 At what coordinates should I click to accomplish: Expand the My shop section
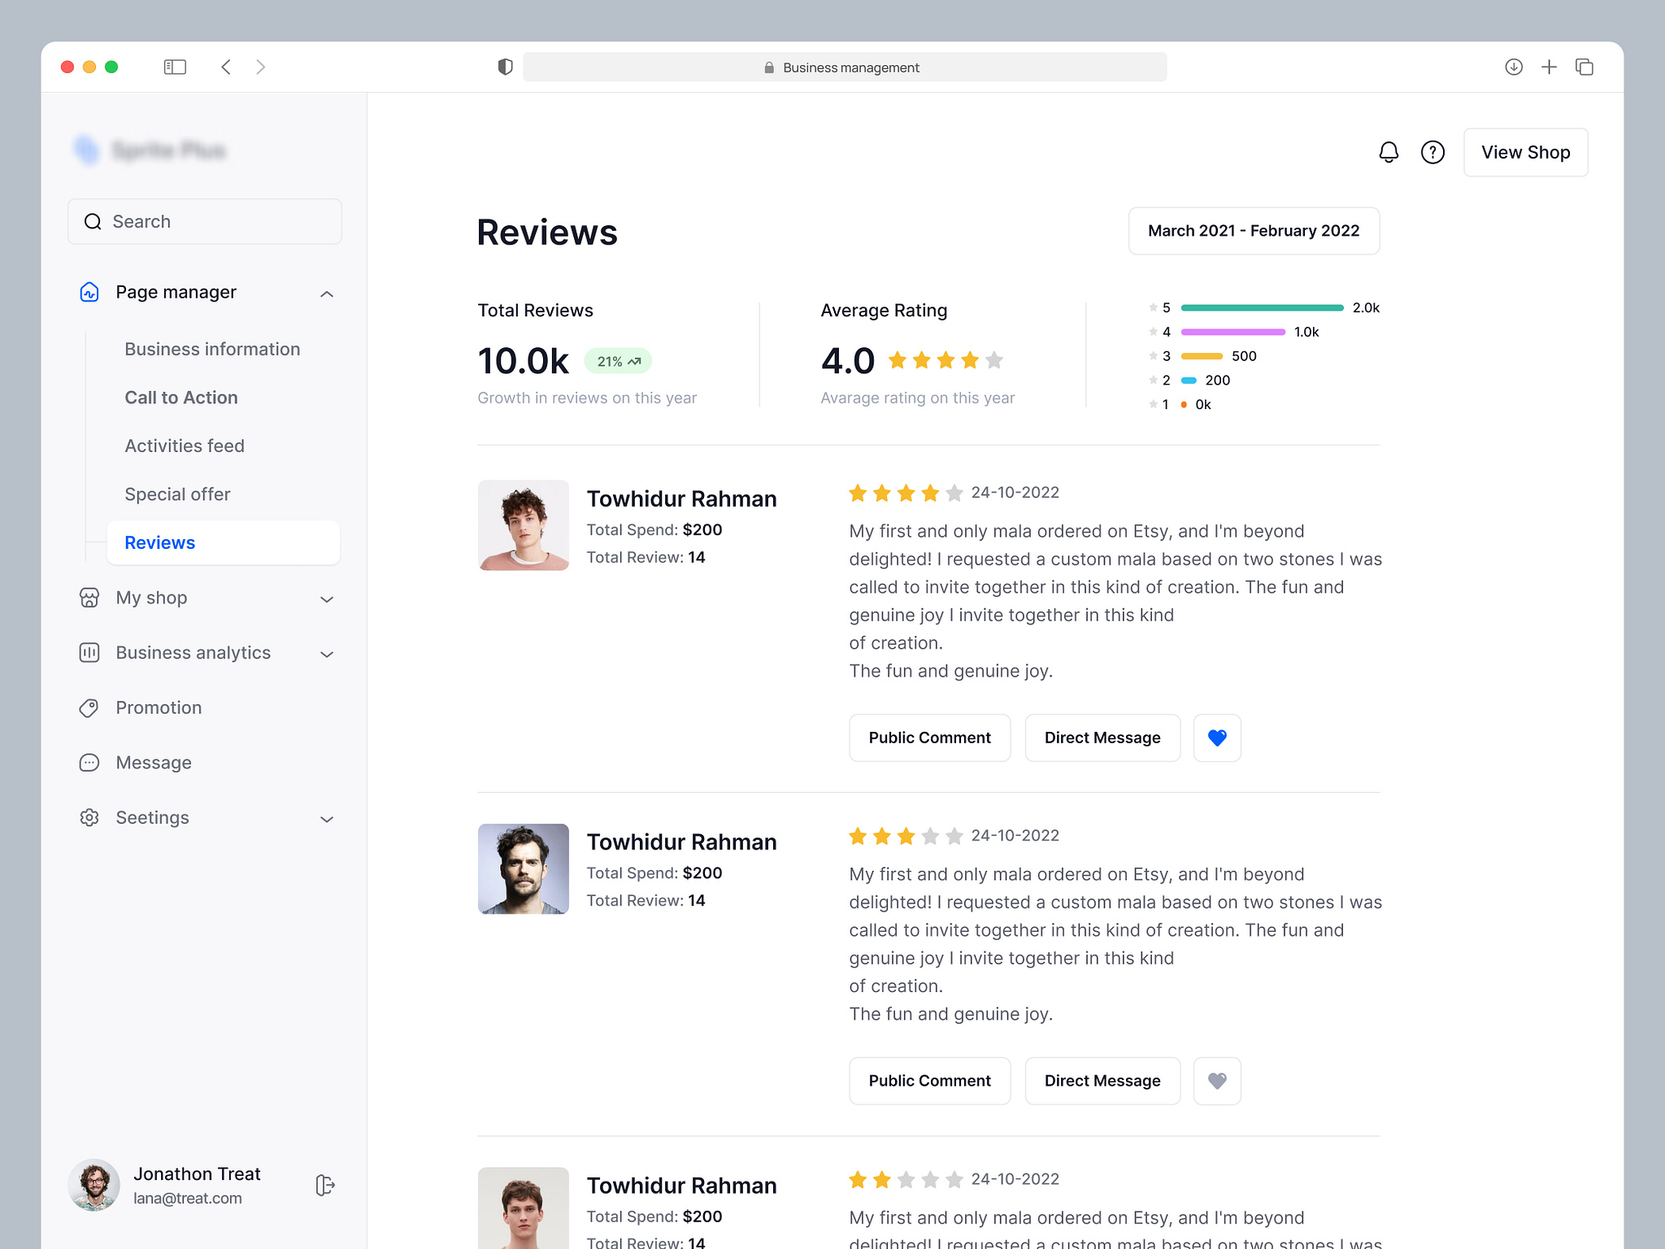click(327, 599)
